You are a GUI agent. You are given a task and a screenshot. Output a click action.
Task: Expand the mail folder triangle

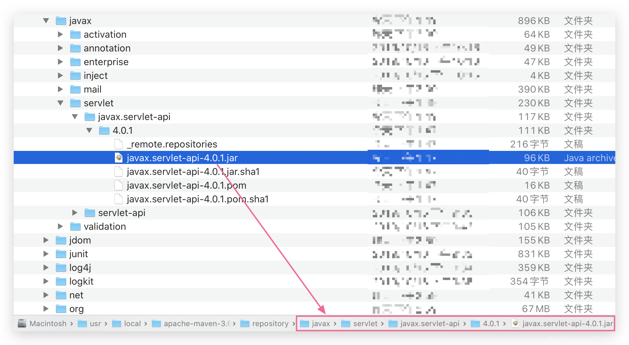coord(60,89)
